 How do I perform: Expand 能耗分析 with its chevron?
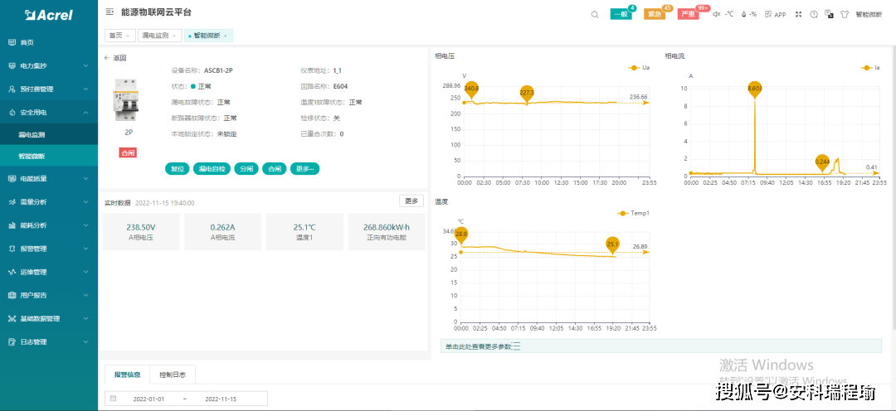pos(85,225)
